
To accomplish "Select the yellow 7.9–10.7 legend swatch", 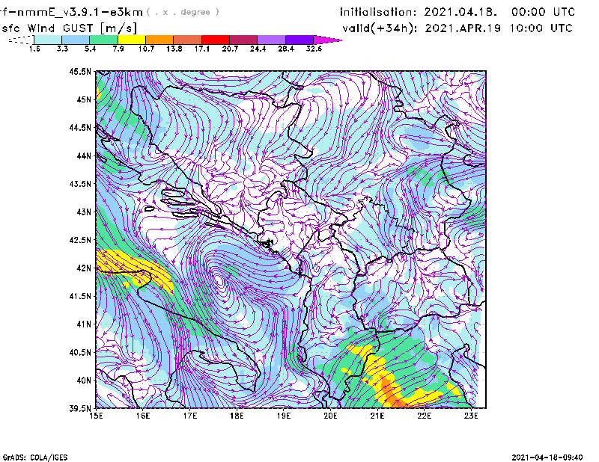I will [132, 40].
